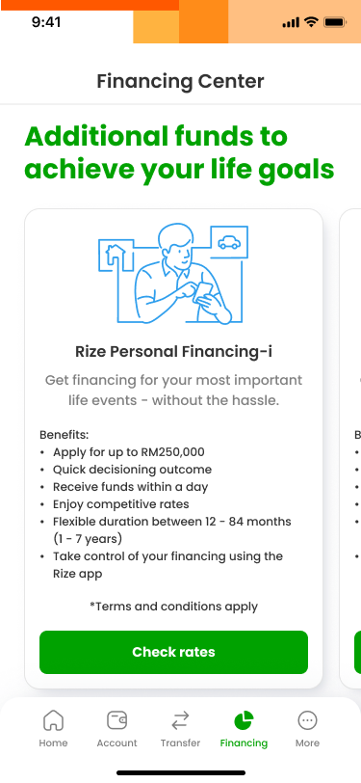Tap the Terms and conditions apply text
361x783 pixels.
tap(173, 607)
